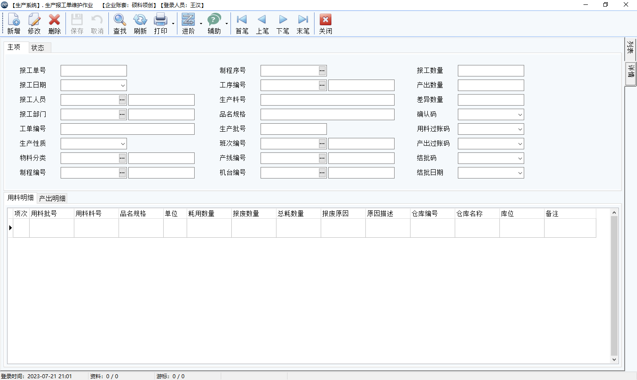Viewport: 637px width, 380px height.
Task: Click the grid vertical scrollbar track
Action: click(x=614, y=286)
